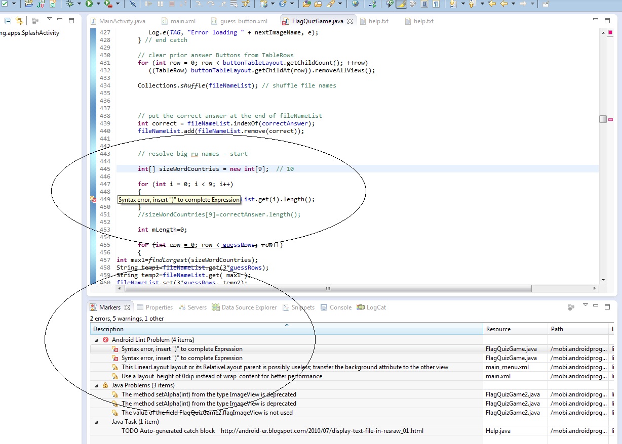Toggle Link with Editor arrows icon
Screen dimensions: 622x444
tap(19, 21)
